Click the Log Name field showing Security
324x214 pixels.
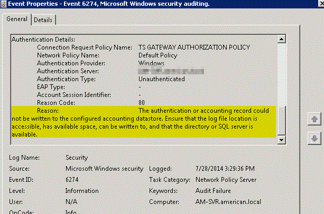[x=77, y=157]
